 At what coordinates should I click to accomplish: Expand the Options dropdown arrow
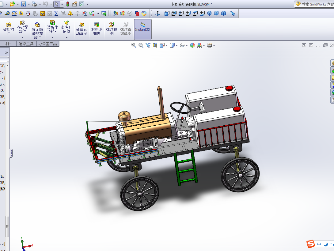tap(87, 4)
